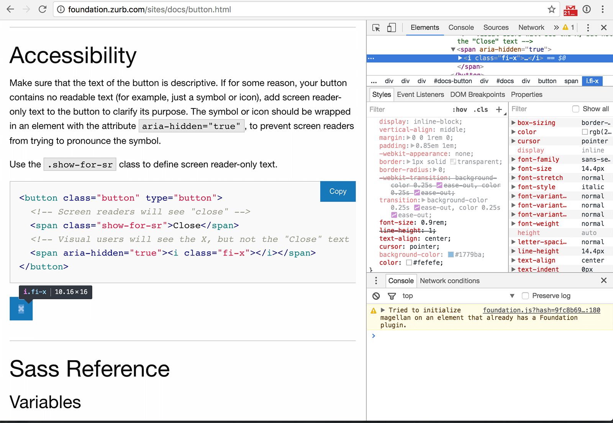
Task: Add a new style rule
Action: [499, 110]
